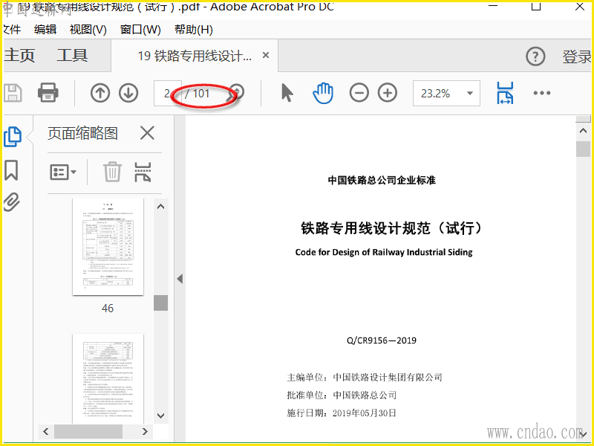Zoom in with the plus icon
Viewport: 594px width, 446px height.
coord(388,93)
